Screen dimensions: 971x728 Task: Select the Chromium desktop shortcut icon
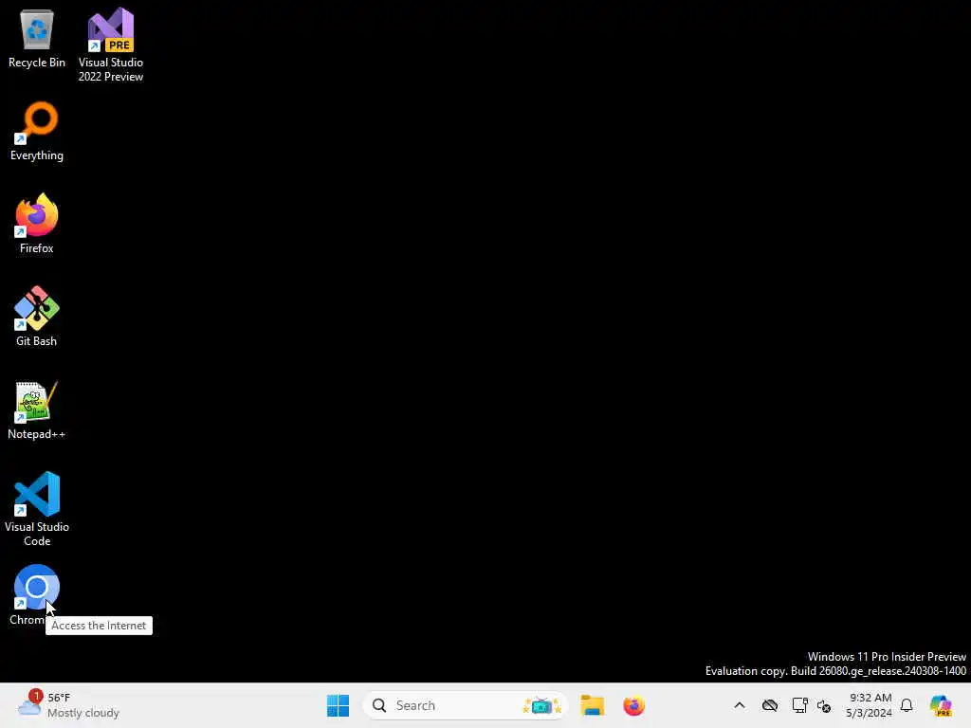(x=37, y=588)
